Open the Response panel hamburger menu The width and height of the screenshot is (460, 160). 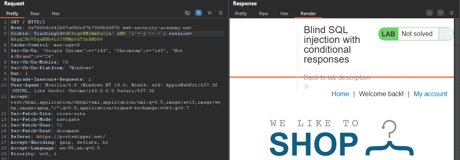click(451, 13)
